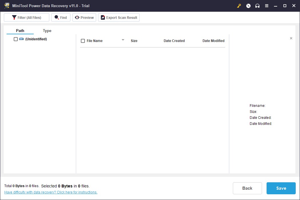Click Export Scan Result button
The width and height of the screenshot is (300, 200).
pos(119,17)
